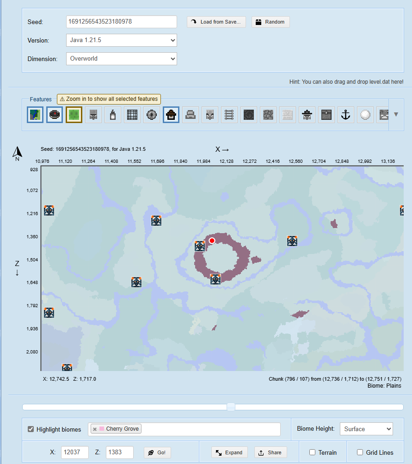Toggle the Biomes map feature icon
The image size is (412, 464).
[x=35, y=115]
